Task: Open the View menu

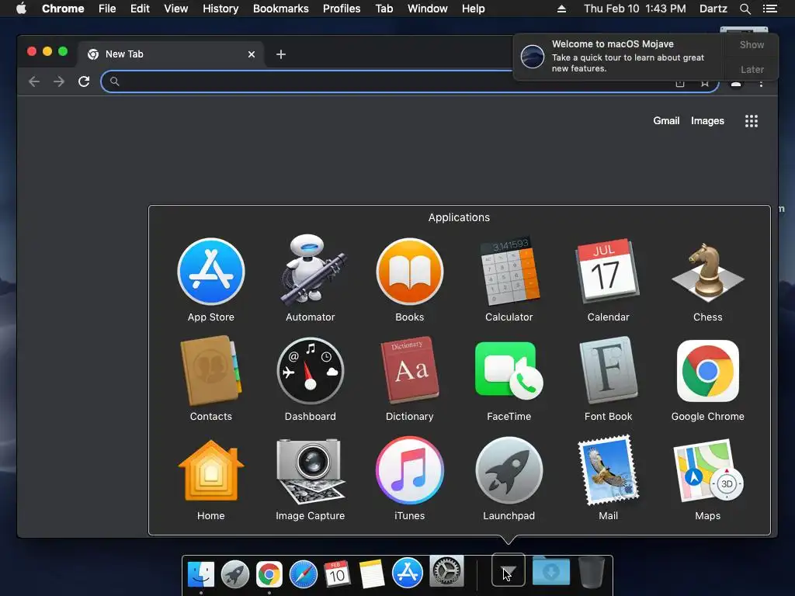Action: 176,9
